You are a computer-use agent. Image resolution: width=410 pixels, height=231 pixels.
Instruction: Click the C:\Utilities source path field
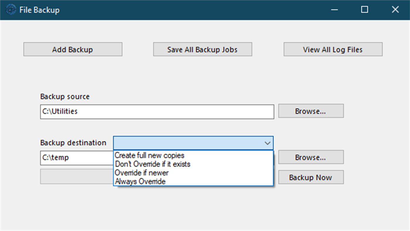(157, 112)
